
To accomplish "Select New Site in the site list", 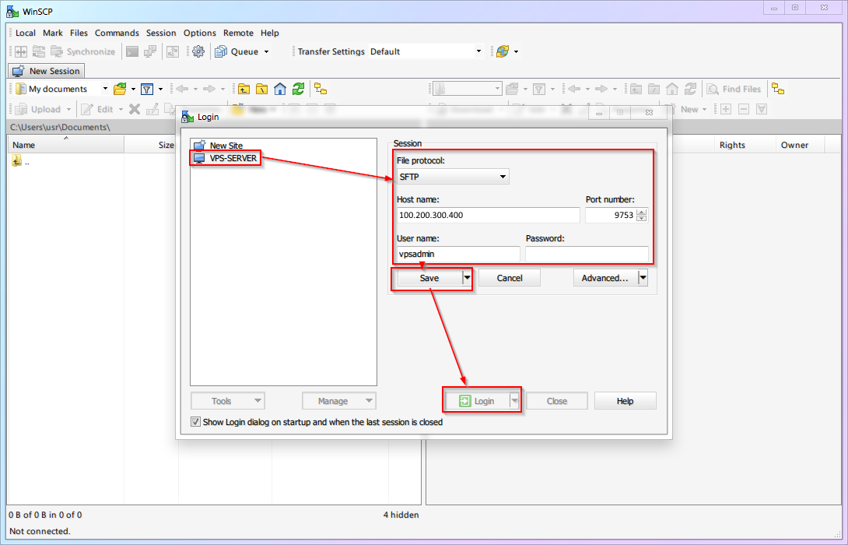I will pyautogui.click(x=226, y=146).
